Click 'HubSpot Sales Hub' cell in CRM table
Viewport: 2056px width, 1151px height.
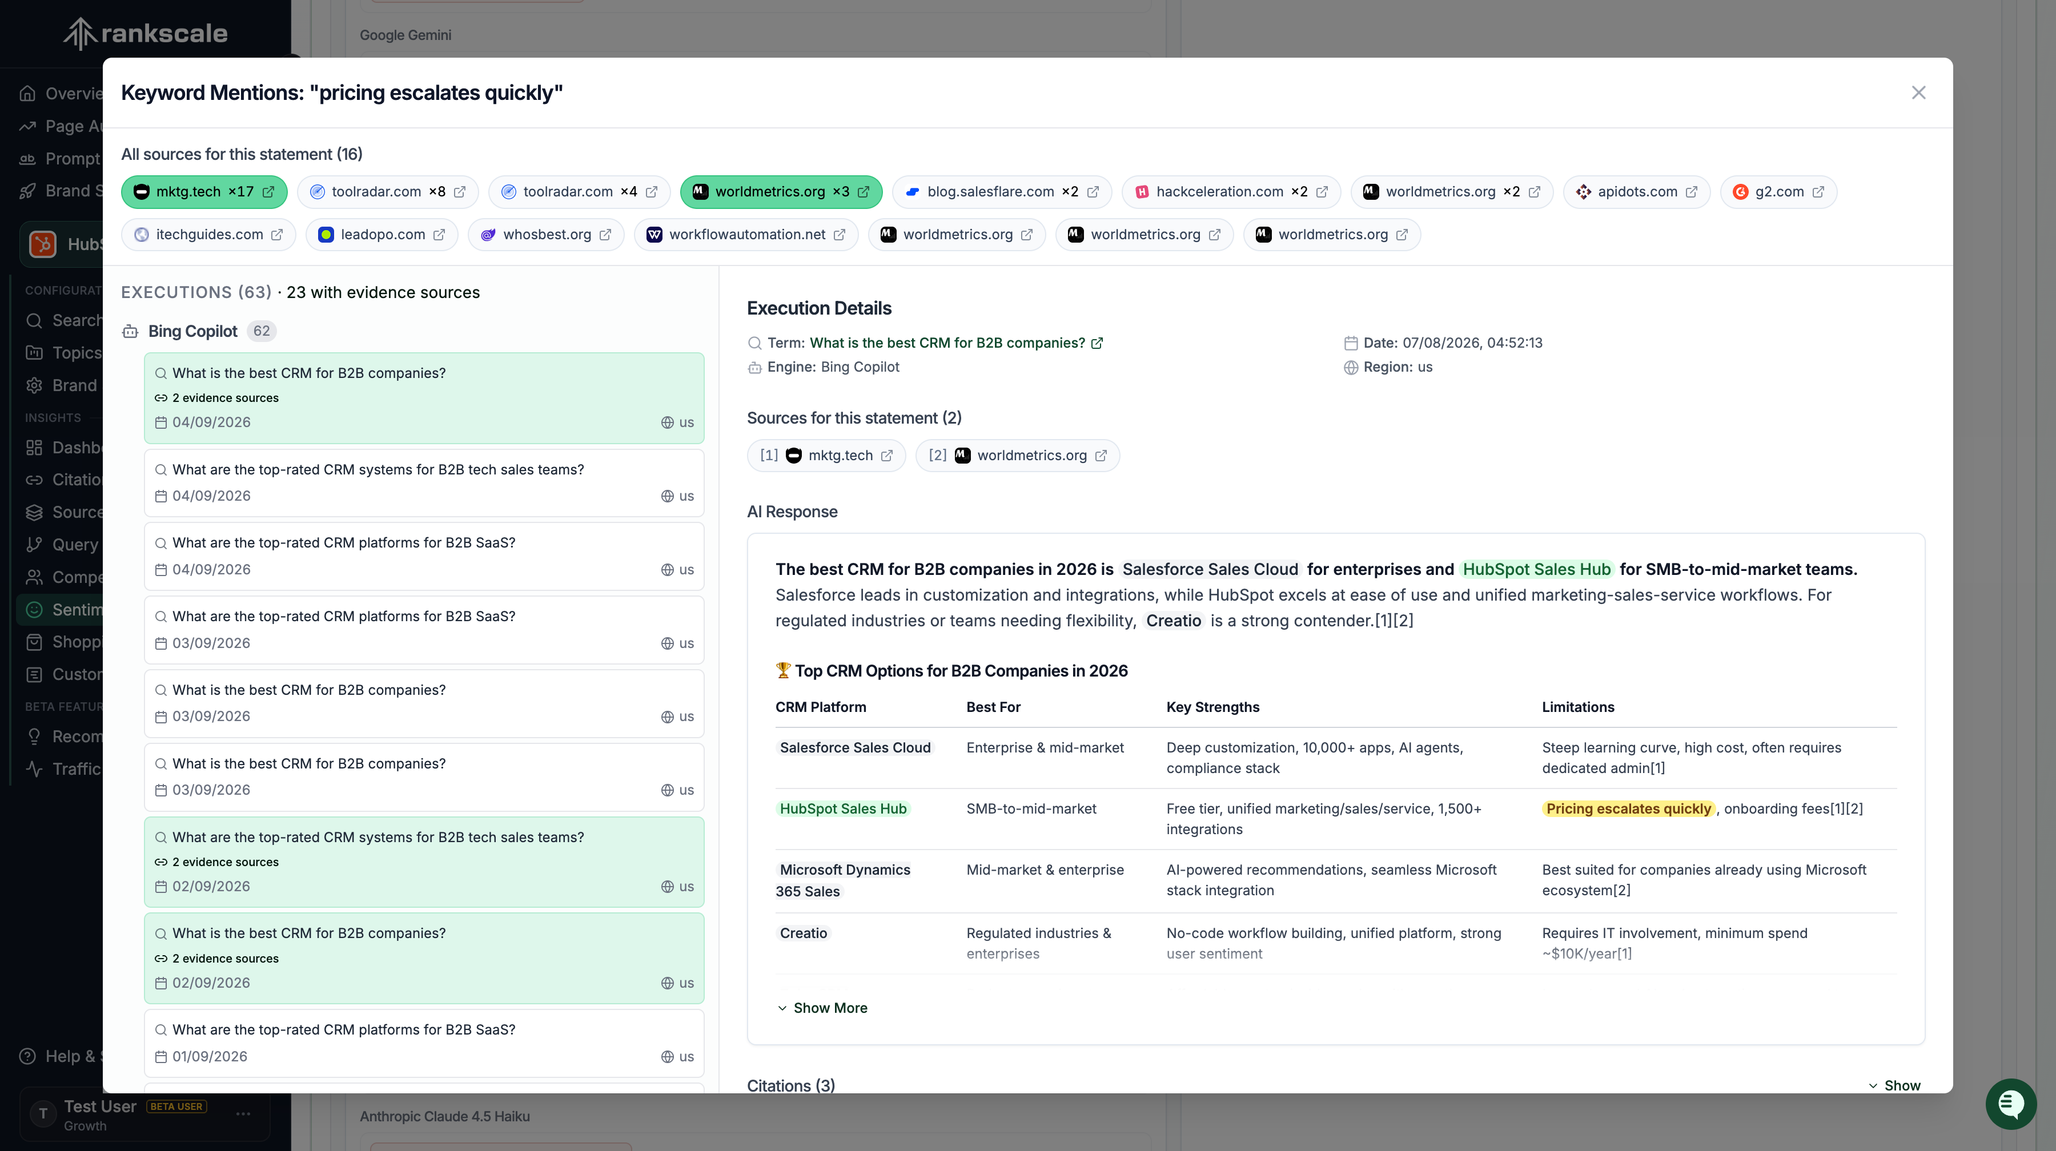pyautogui.click(x=843, y=809)
